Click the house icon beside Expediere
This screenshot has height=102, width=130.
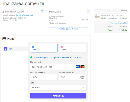coord(50,11)
